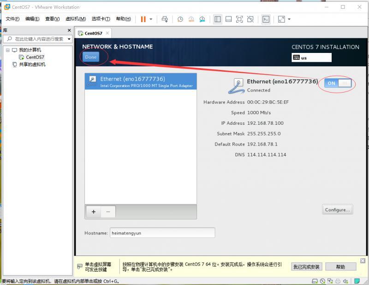The height and width of the screenshot is (285, 369).
Task: Select the us keyboard layout indicator
Action: 312,58
